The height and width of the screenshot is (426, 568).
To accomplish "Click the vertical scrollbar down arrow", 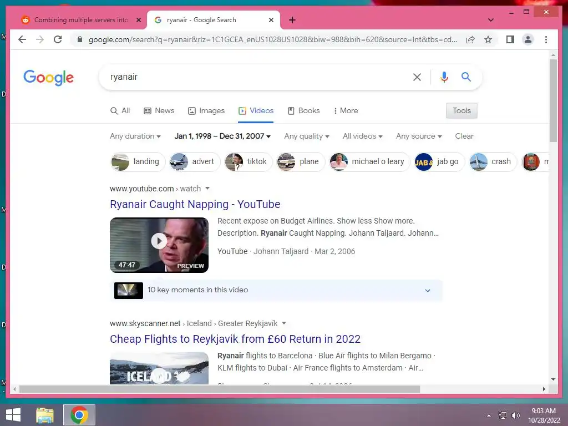I will tap(553, 379).
